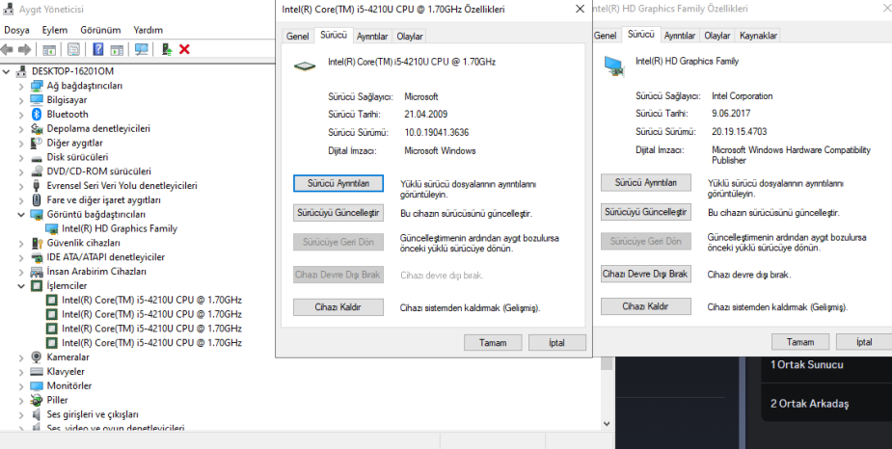Click the Forward arrow in Device Manager toolbar
892x449 pixels.
coord(24,49)
